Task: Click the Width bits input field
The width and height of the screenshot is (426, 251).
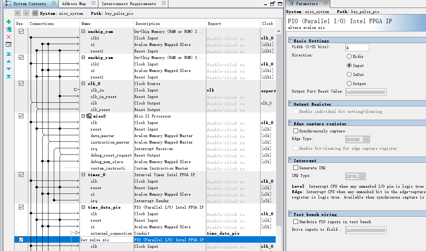Action: pyautogui.click(x=357, y=48)
